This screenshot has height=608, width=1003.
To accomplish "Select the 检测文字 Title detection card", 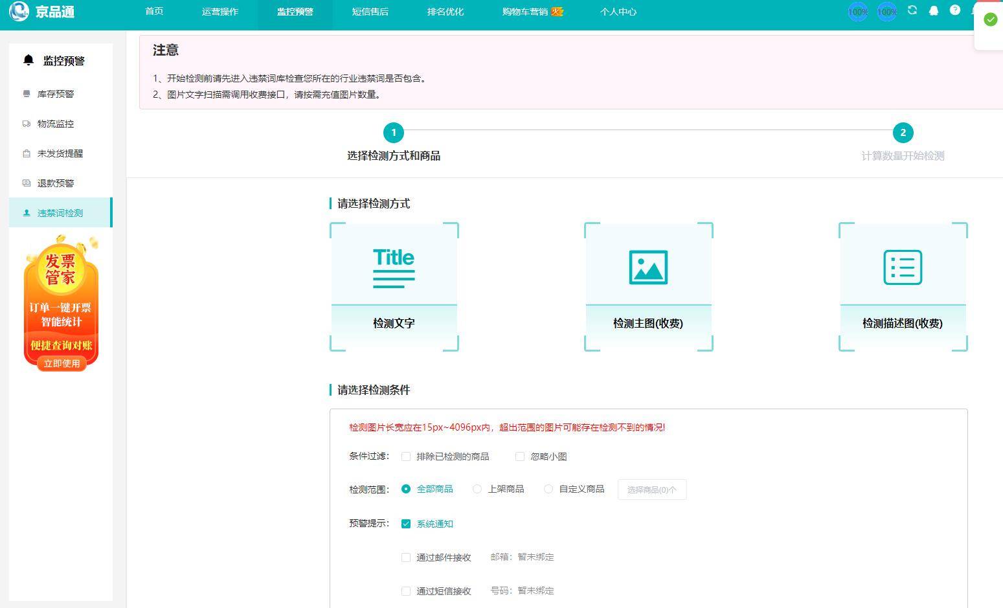I will (x=394, y=287).
